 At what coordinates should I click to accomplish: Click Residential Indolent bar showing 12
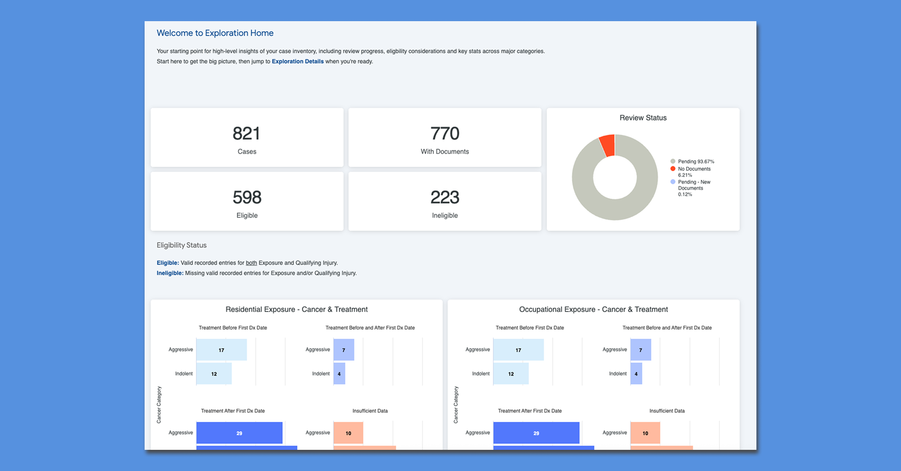coord(214,374)
